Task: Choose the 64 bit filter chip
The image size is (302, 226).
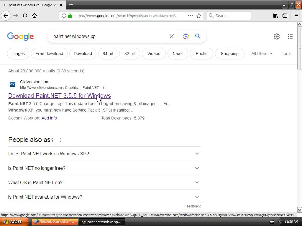Action: pos(108,54)
